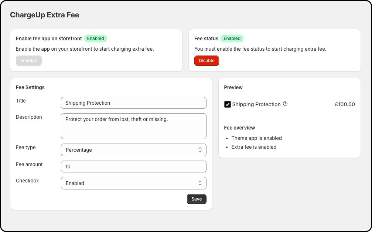Save the fee settings
The image size is (372, 232).
(x=197, y=199)
